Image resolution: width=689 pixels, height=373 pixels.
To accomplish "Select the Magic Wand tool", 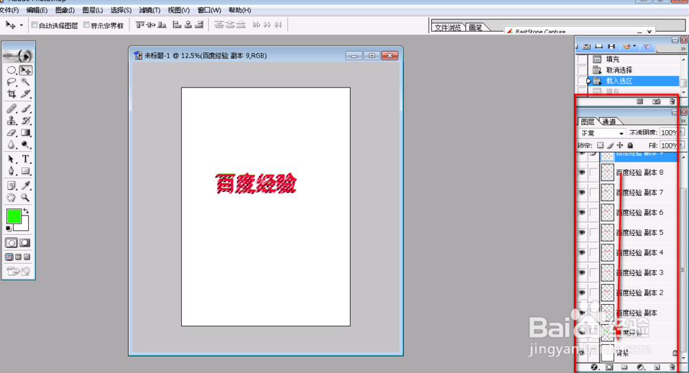I will (x=25, y=82).
